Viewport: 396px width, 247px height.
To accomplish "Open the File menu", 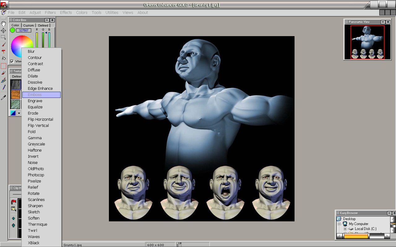I will click(11, 13).
